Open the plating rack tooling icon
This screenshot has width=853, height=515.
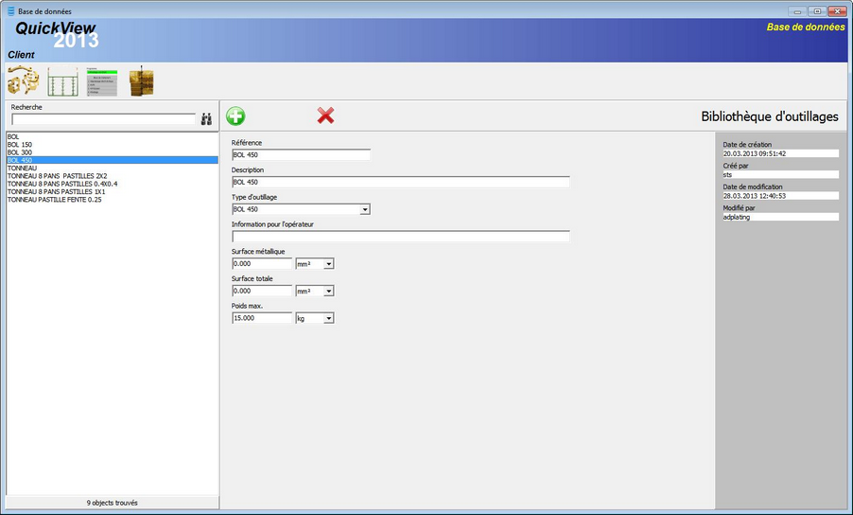point(62,81)
